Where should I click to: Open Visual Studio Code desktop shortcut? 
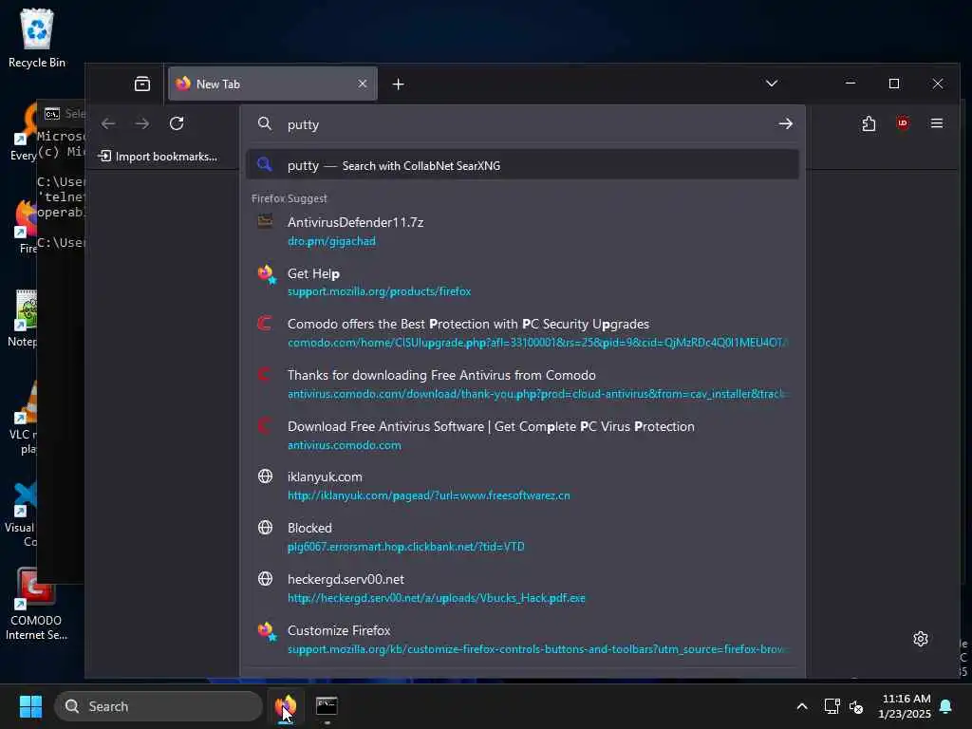pyautogui.click(x=21, y=514)
